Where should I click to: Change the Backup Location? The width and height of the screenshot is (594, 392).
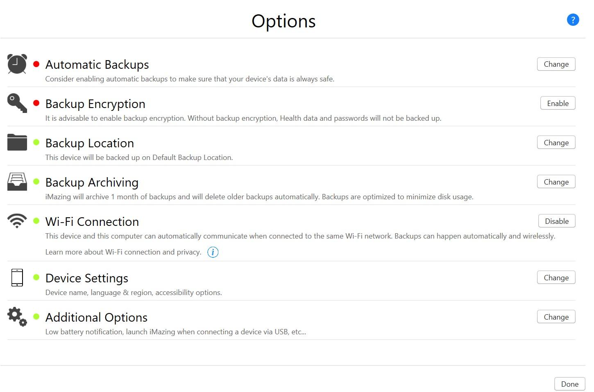556,143
